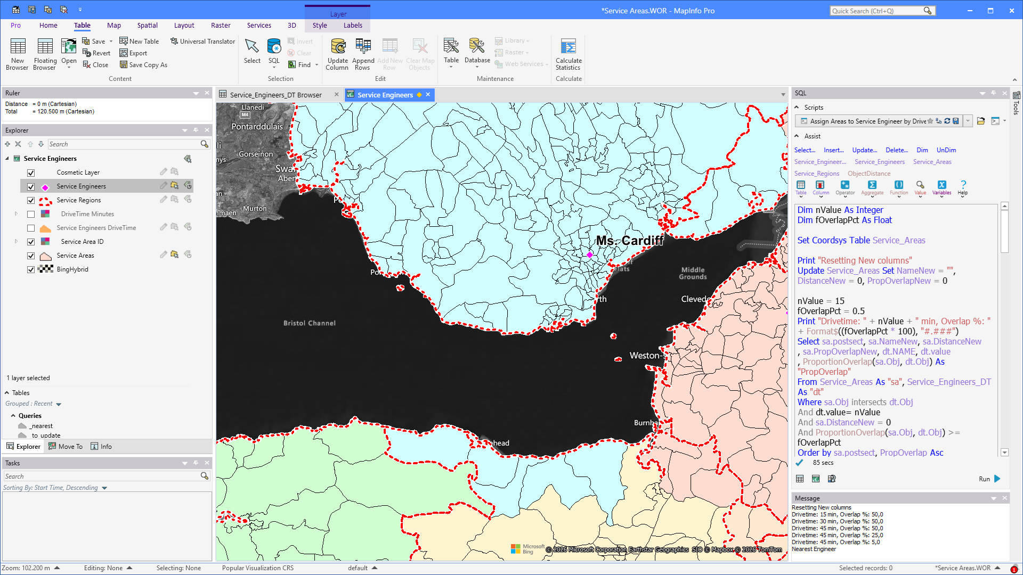Image resolution: width=1023 pixels, height=575 pixels.
Task: Open the scripts list dropdown arrow
Action: click(x=968, y=121)
